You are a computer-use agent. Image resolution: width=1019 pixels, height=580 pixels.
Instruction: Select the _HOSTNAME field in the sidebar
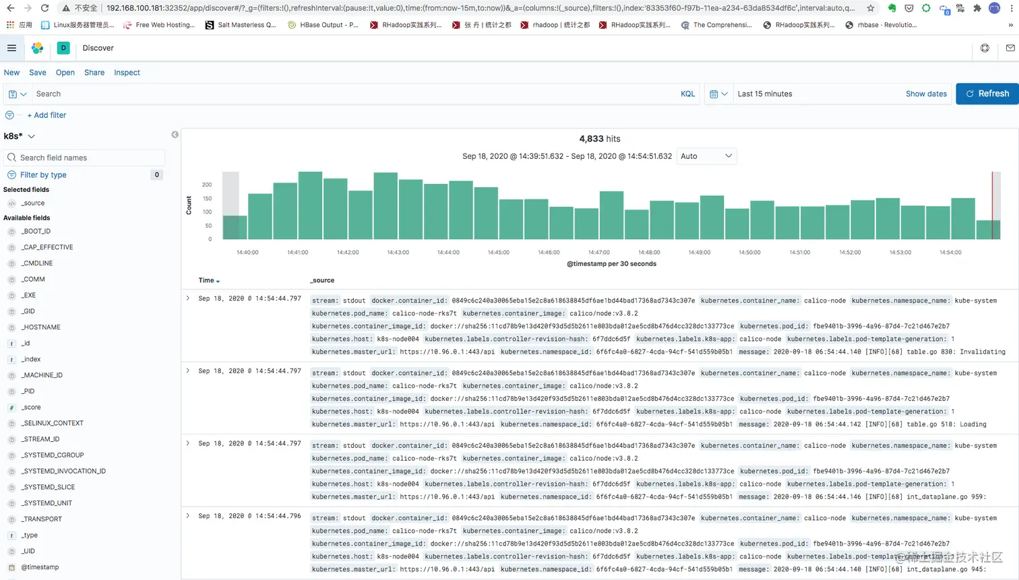click(40, 327)
